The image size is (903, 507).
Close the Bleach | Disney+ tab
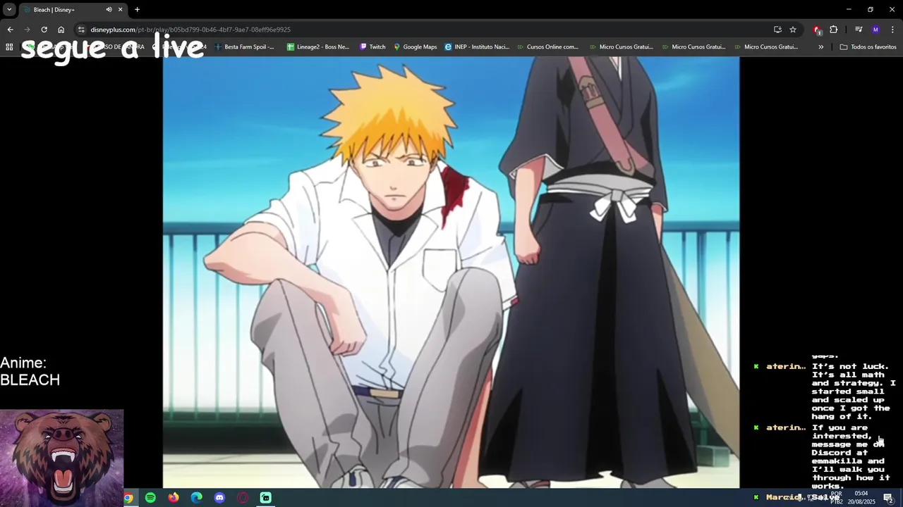pos(120,10)
